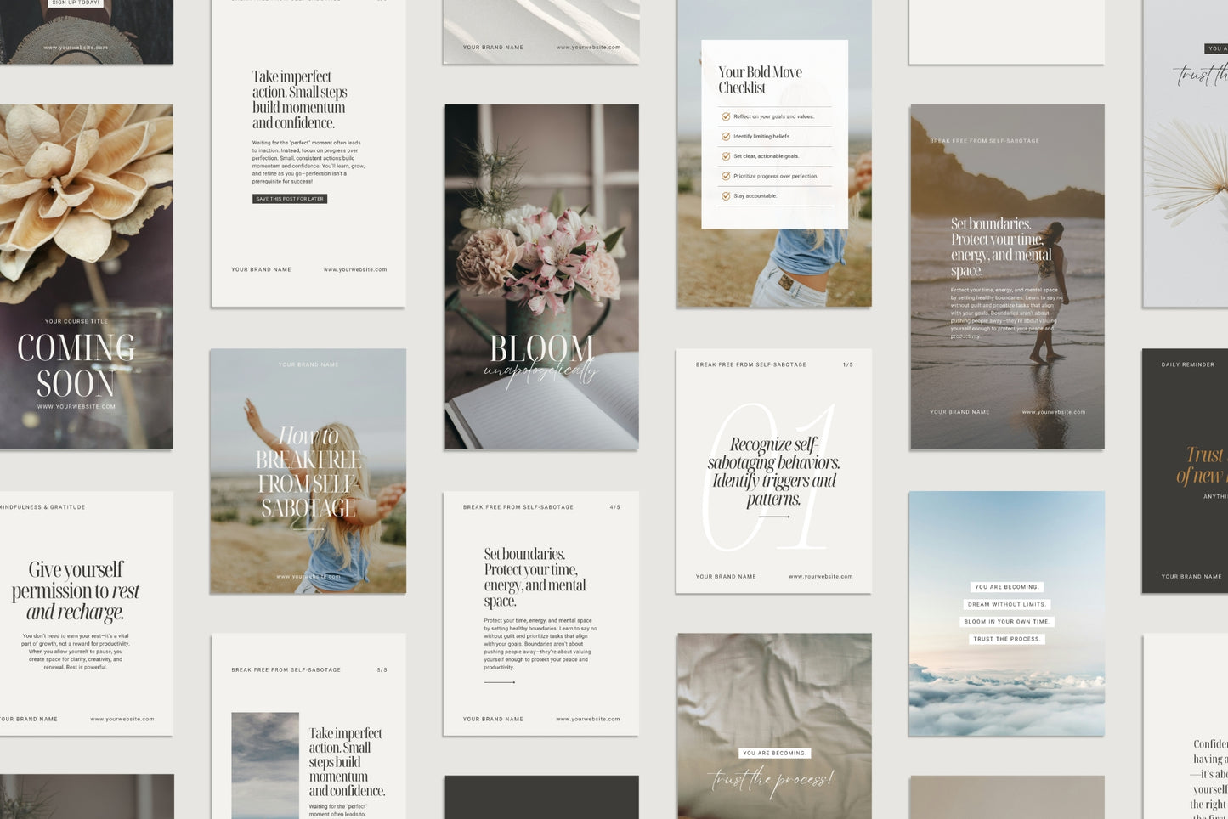Click the 'Daily Reminder' label on dark card
Screen dimensions: 1228x819
[x=1187, y=365]
